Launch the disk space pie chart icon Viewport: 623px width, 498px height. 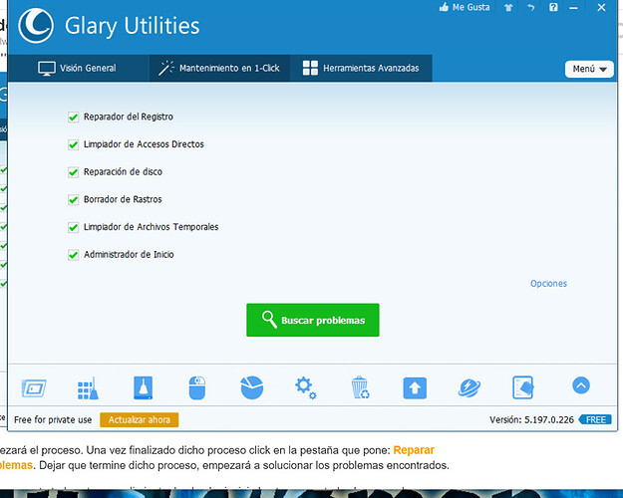pyautogui.click(x=252, y=387)
